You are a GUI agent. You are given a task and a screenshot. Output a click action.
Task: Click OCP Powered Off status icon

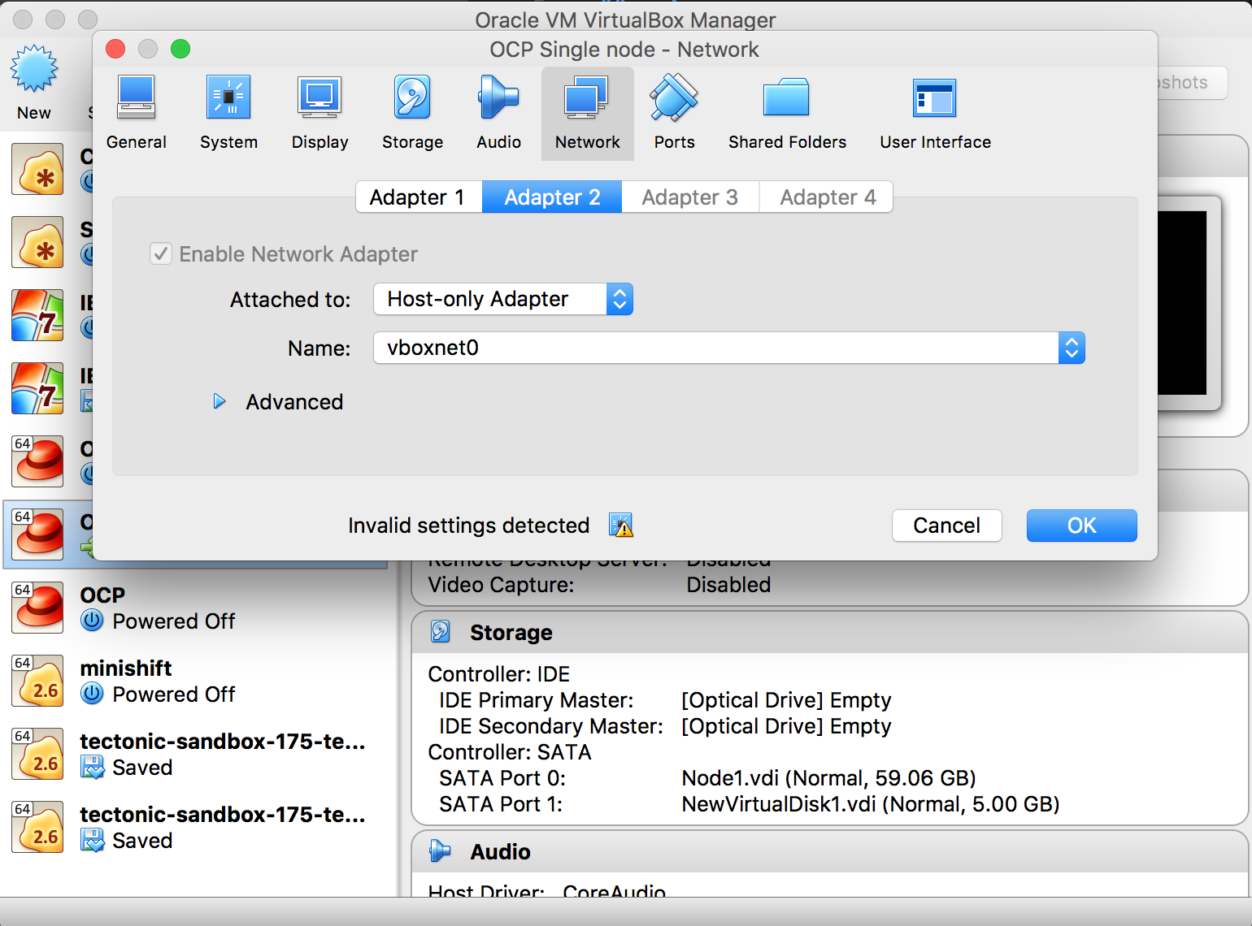(x=92, y=621)
